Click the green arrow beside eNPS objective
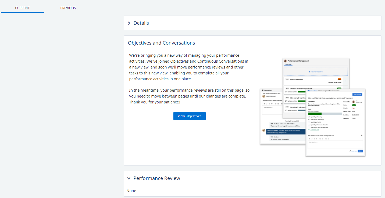Viewport: 385px width, 198px height. (x=345, y=81)
